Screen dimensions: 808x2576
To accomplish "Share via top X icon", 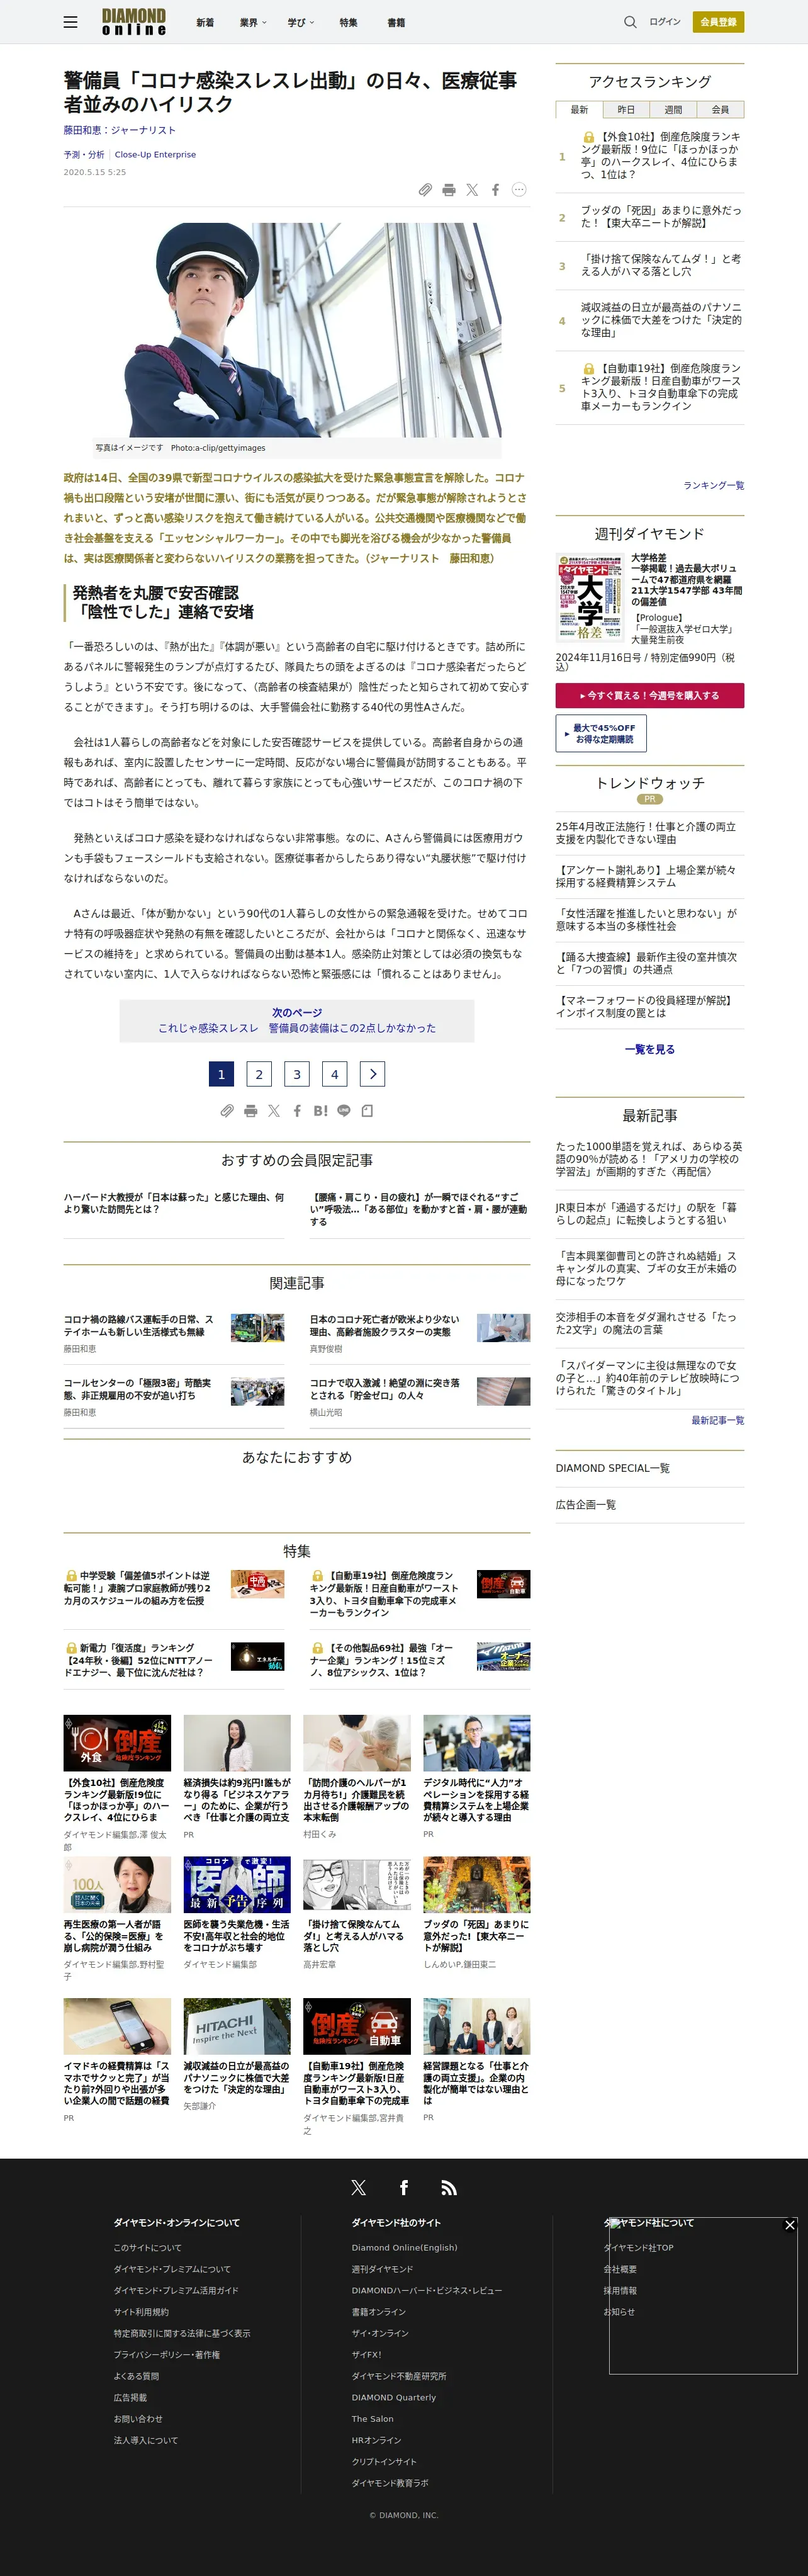I will 472,190.
